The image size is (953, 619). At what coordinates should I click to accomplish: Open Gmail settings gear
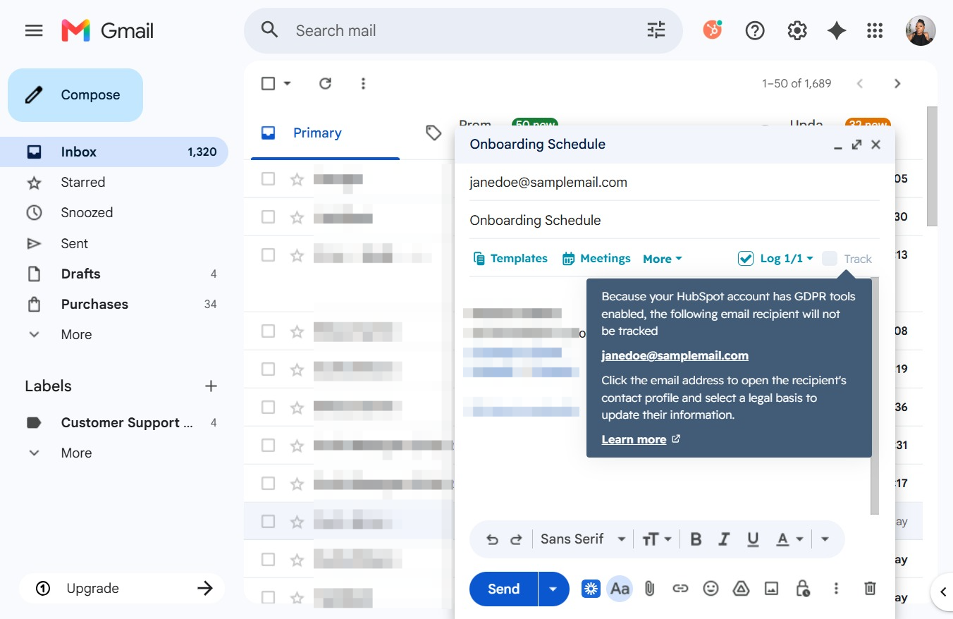pos(797,30)
